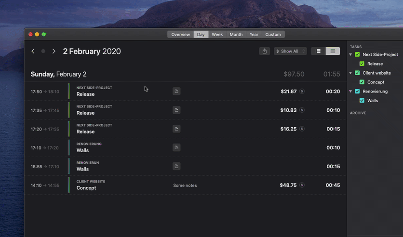Click the $48.75 amount
Screen dimensions: 403x237
click(x=288, y=185)
